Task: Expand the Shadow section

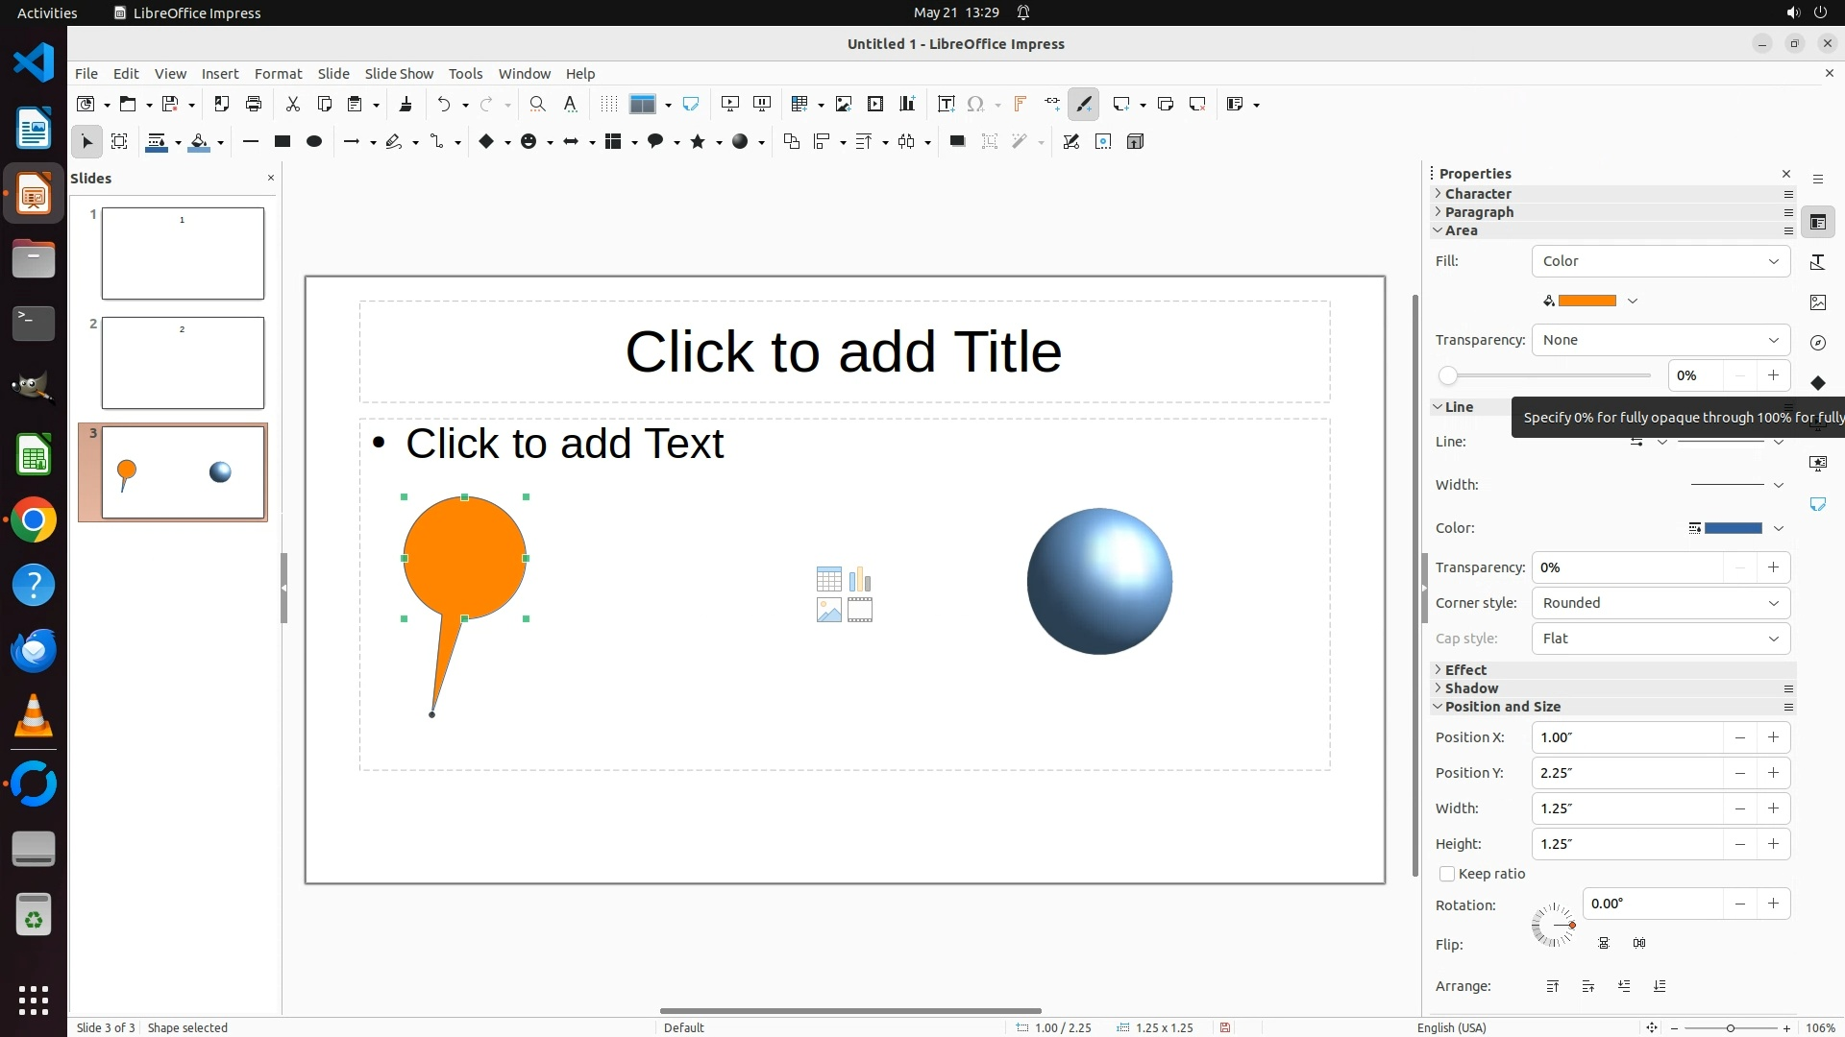Action: tap(1471, 688)
